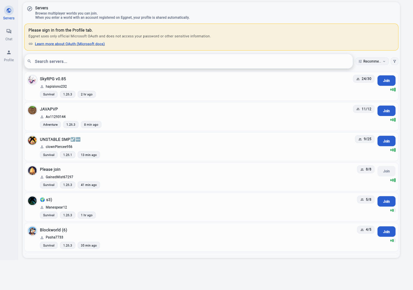Click the 11/12 player count badge
Screen dimensions: 413x290
(x=364, y=109)
